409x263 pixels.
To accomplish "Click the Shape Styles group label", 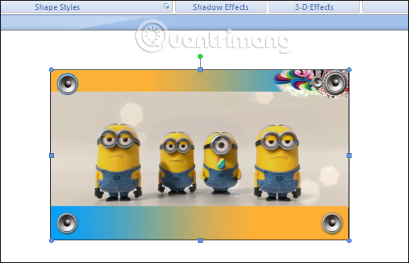I will (x=57, y=7).
